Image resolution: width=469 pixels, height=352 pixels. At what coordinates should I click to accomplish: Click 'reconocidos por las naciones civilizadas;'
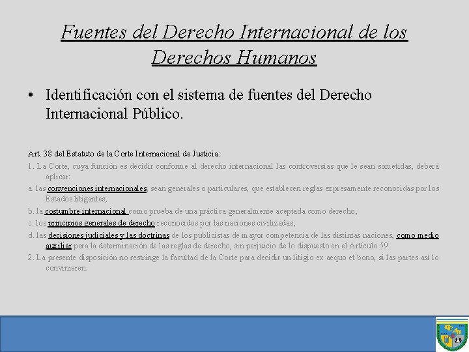(x=226, y=223)
